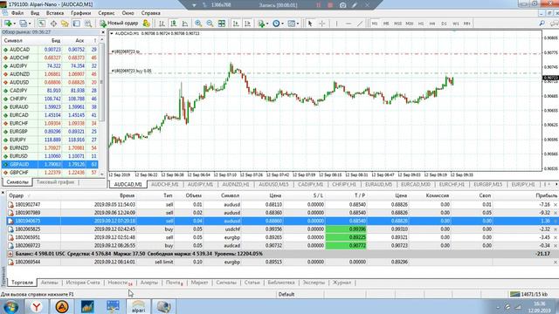Viewport: 559px width, 314px height.
Task: Click the alpari taskbar icon
Action: tap(138, 307)
